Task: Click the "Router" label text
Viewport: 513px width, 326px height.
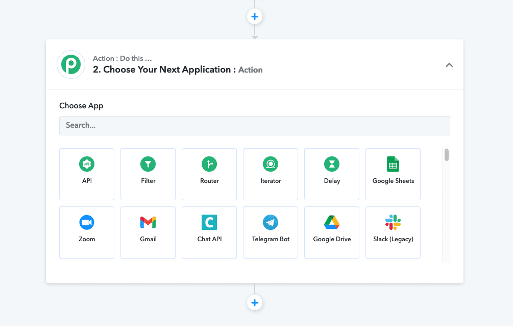Action: 209,181
